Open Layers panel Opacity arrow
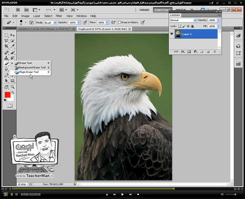This screenshot has height=199, width=245. [x=218, y=20]
